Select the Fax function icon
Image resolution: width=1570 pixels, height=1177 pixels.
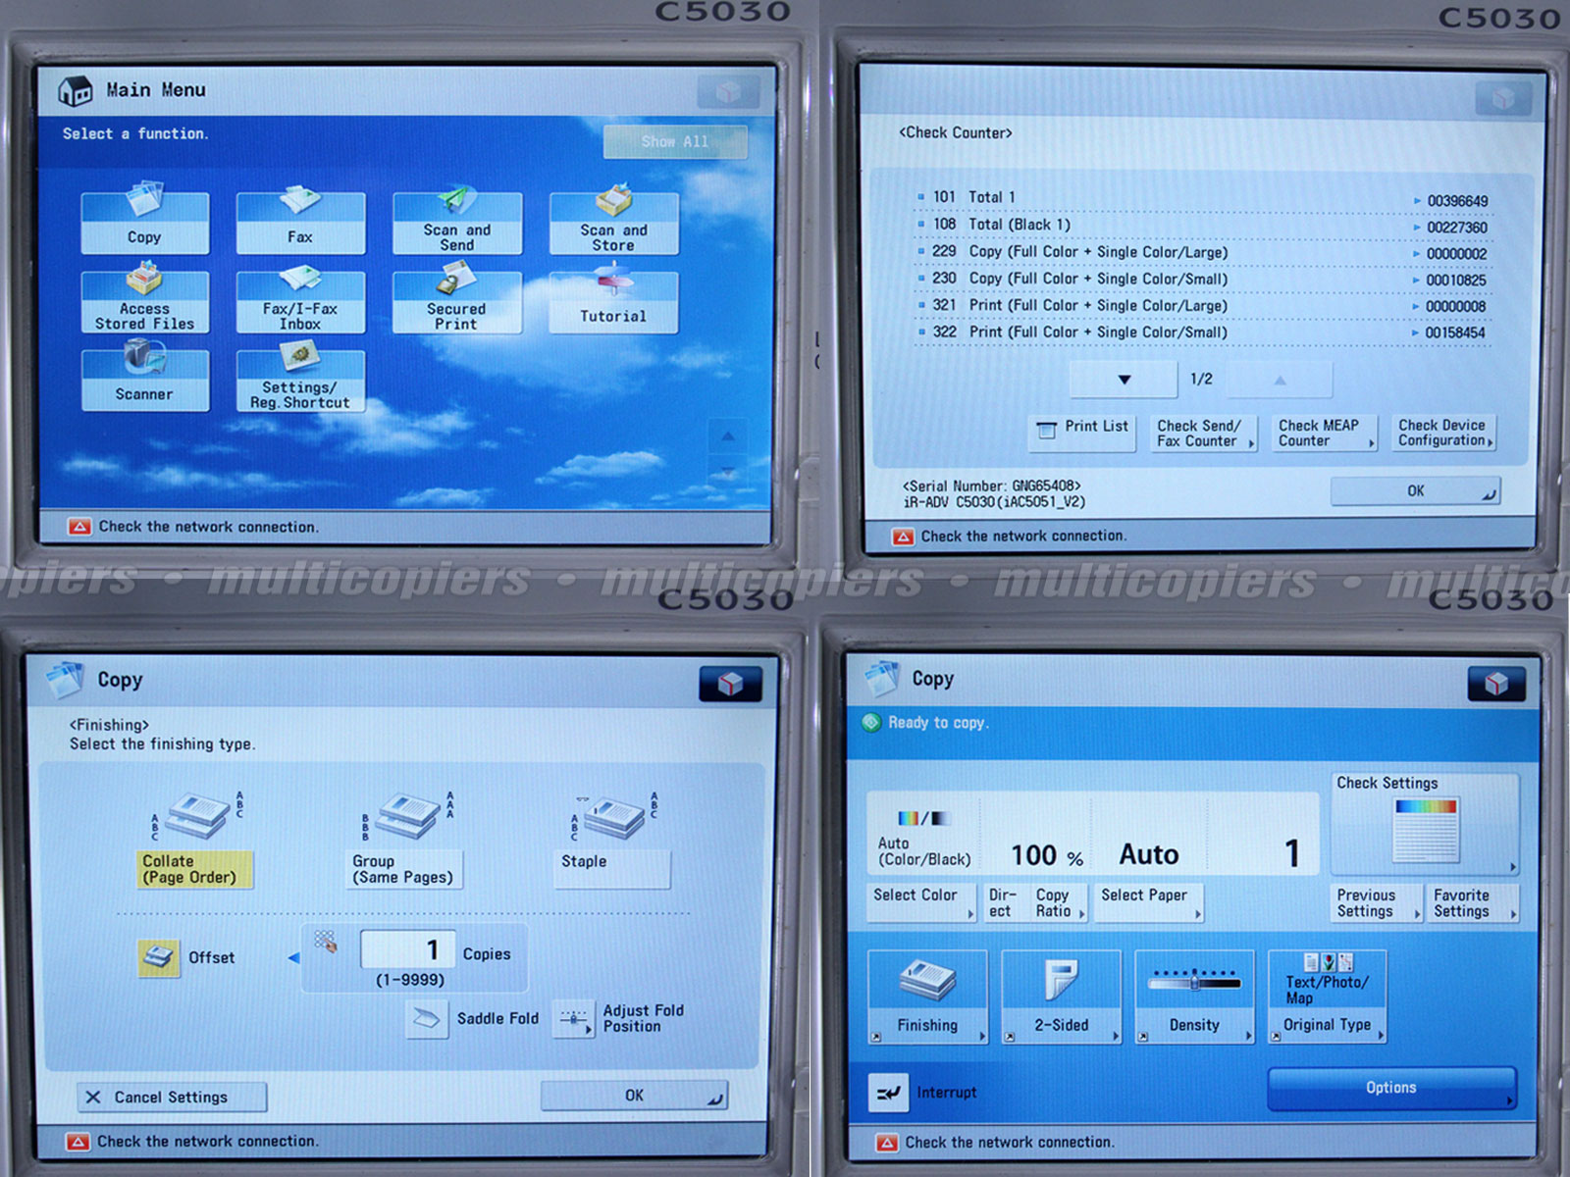click(300, 223)
